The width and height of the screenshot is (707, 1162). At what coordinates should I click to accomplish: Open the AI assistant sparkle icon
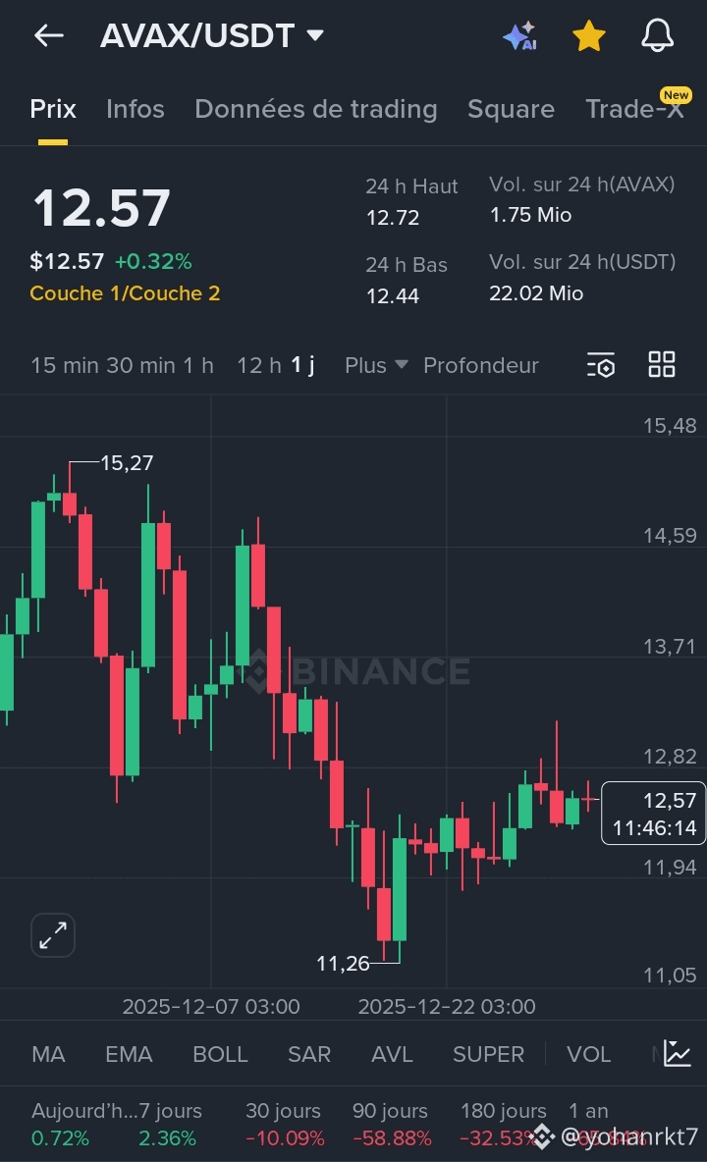tap(520, 35)
